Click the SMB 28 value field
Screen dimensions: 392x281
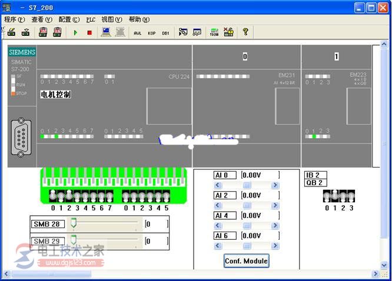(157, 224)
